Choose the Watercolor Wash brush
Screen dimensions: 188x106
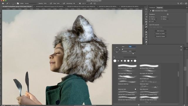click(149, 82)
